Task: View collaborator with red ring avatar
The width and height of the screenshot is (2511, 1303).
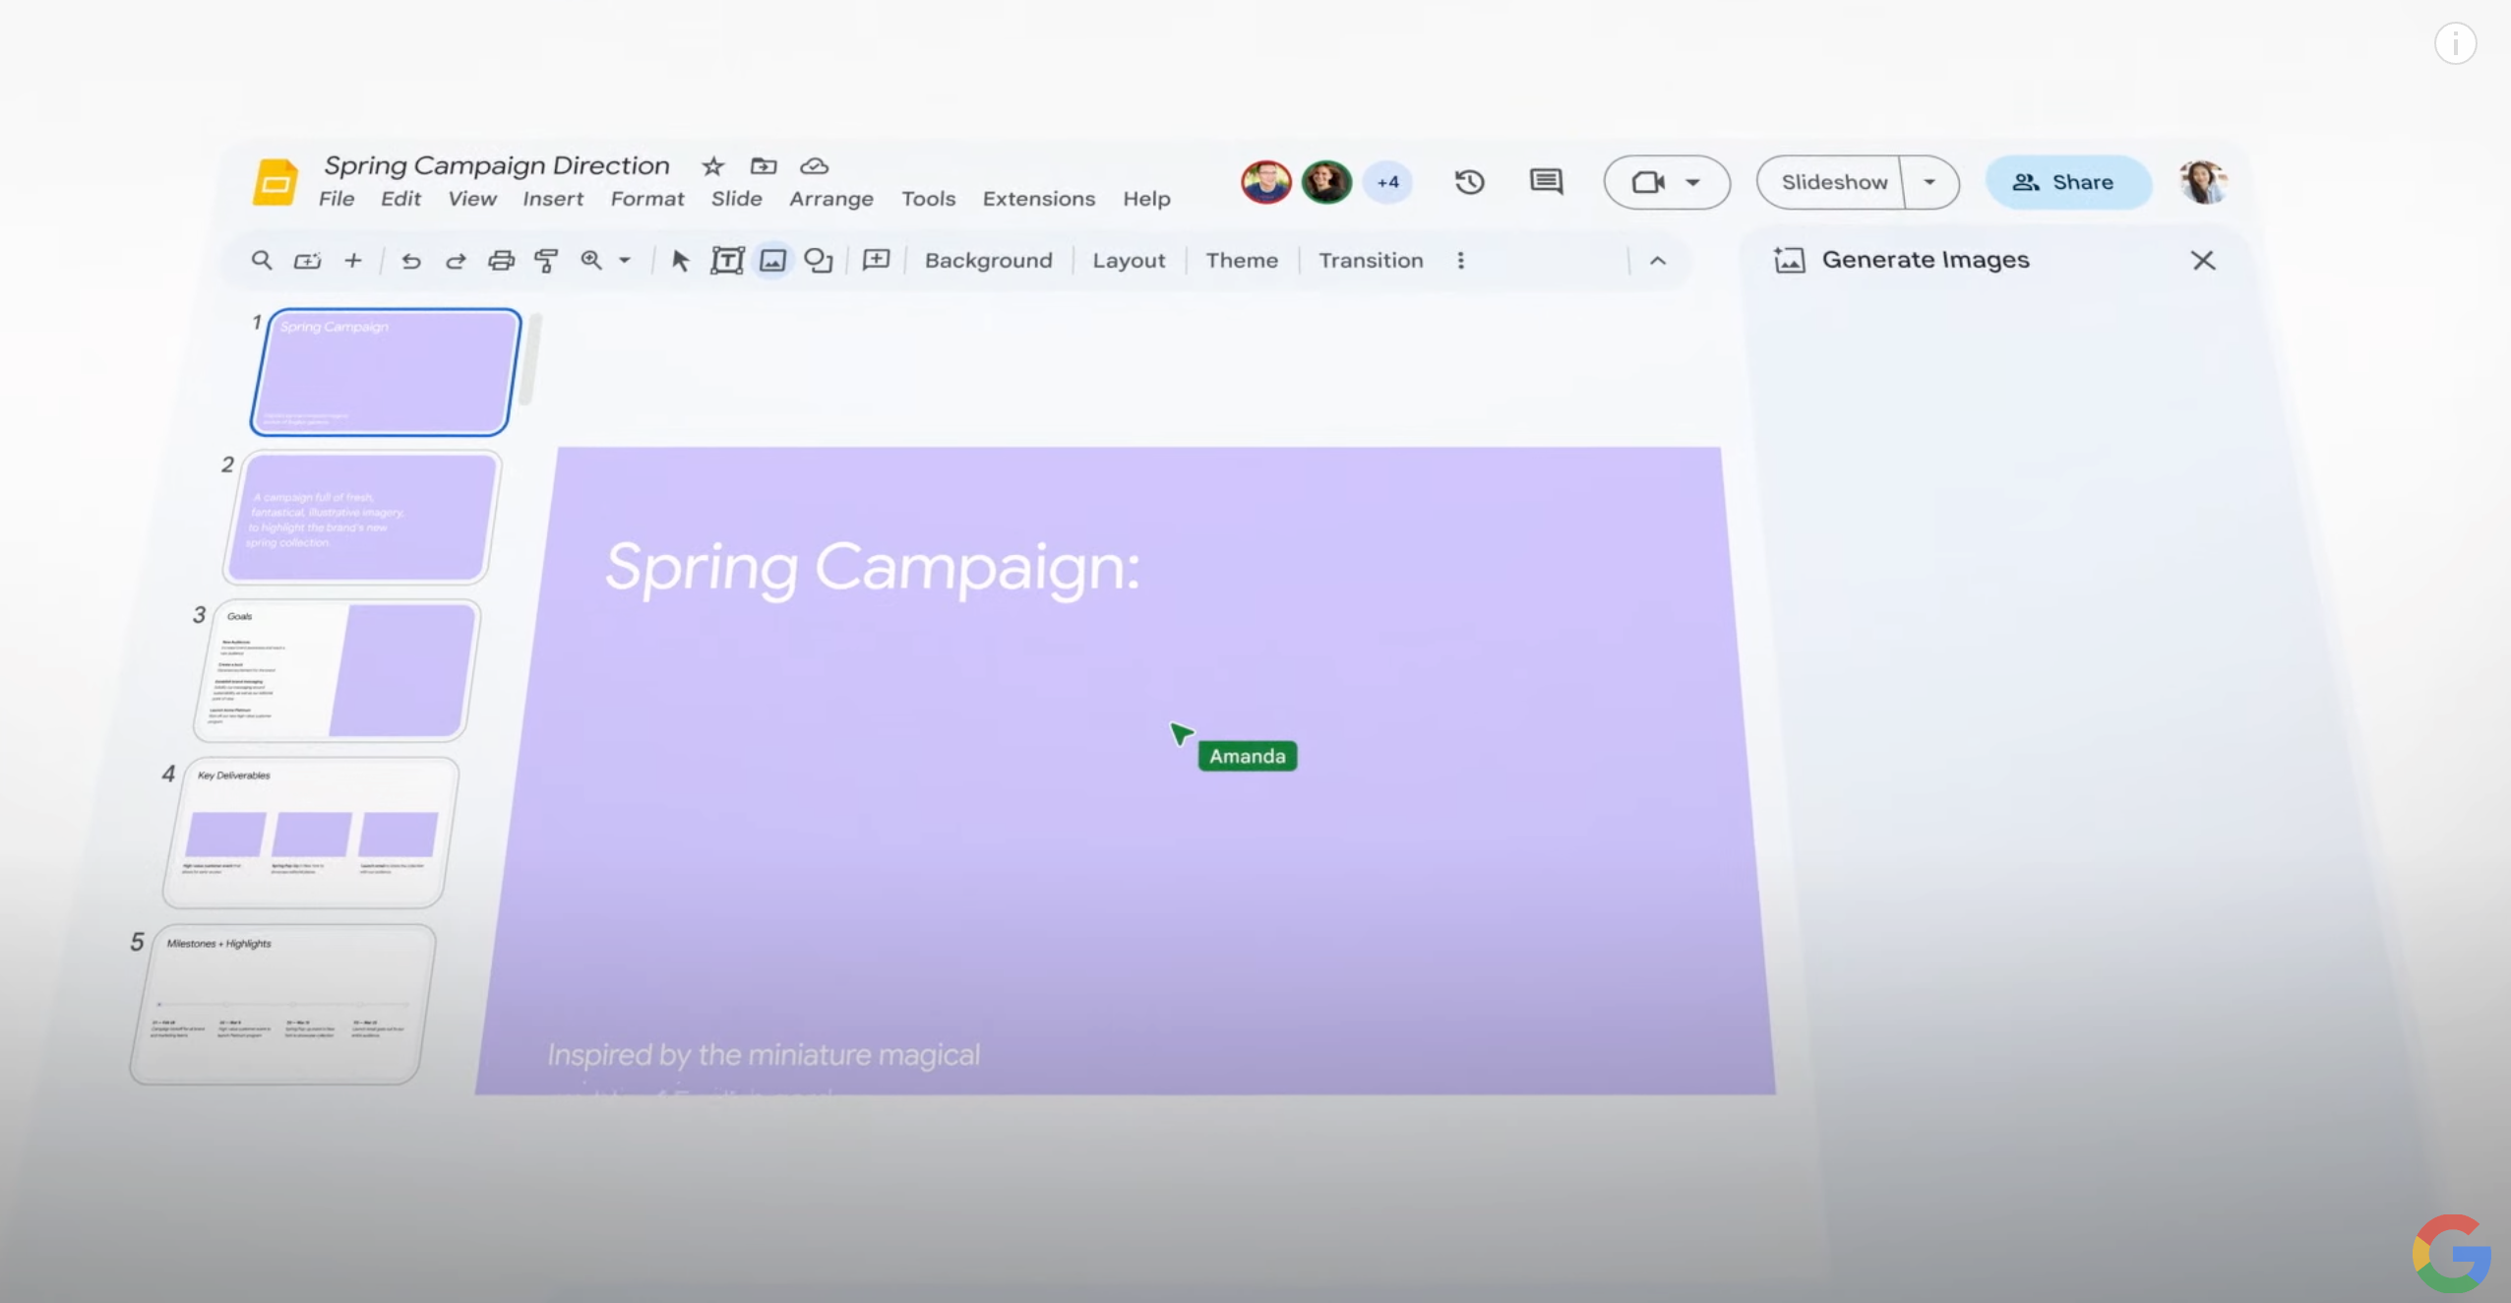Action: [1266, 182]
